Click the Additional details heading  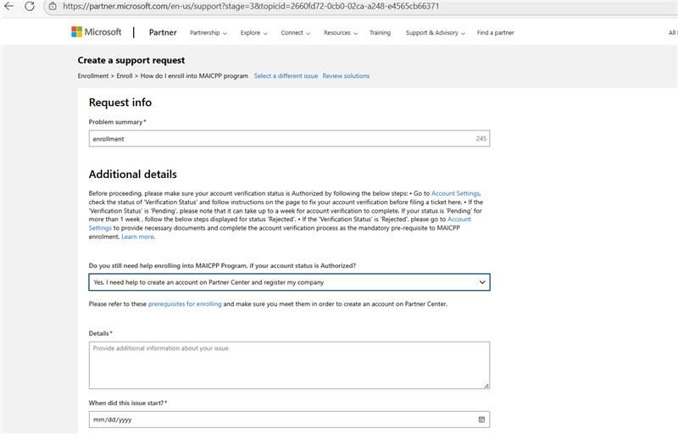click(x=133, y=175)
